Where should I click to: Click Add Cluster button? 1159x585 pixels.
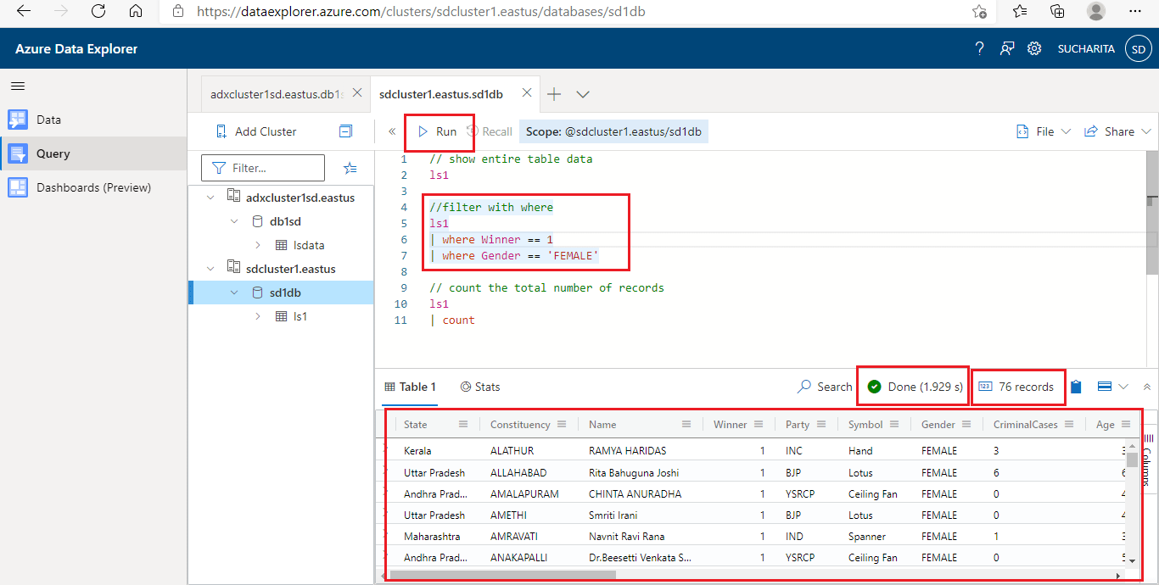256,131
